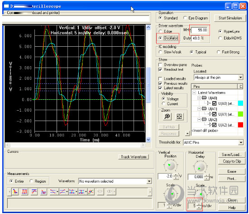Select Current visibility radio button
The image size is (249, 214).
pyautogui.click(x=163, y=104)
